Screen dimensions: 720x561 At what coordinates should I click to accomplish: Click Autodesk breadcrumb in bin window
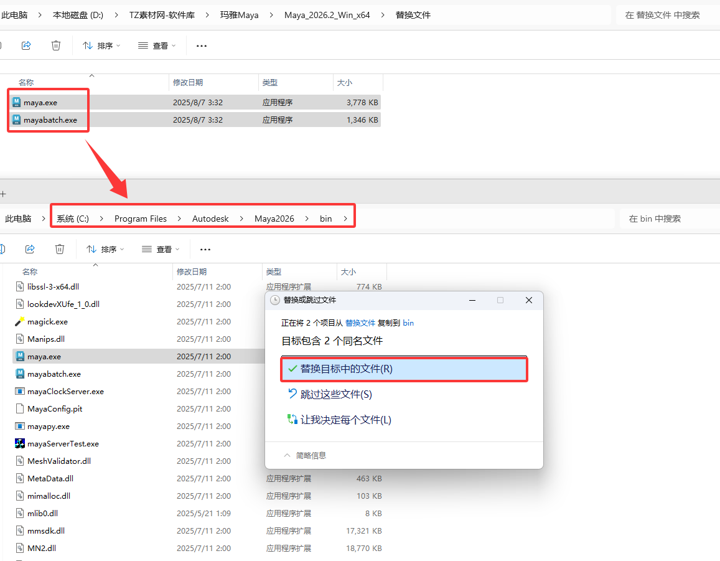coord(210,219)
